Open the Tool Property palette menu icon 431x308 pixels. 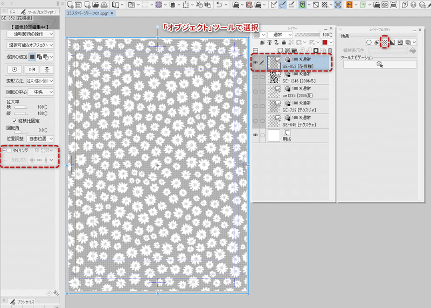pos(4,11)
